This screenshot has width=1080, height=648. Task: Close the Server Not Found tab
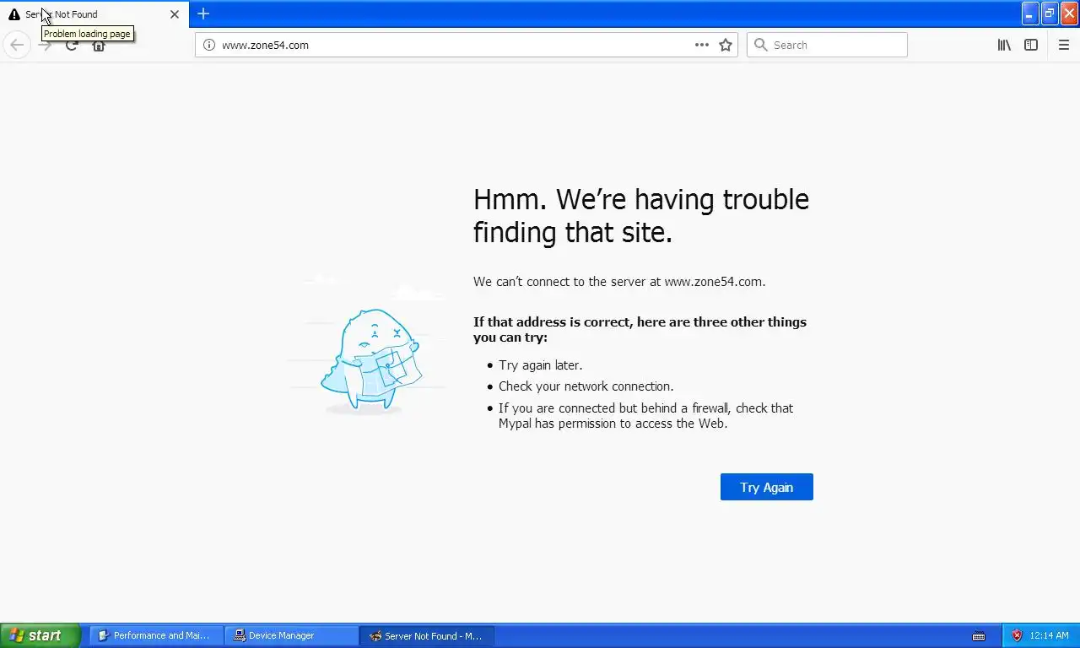point(175,14)
